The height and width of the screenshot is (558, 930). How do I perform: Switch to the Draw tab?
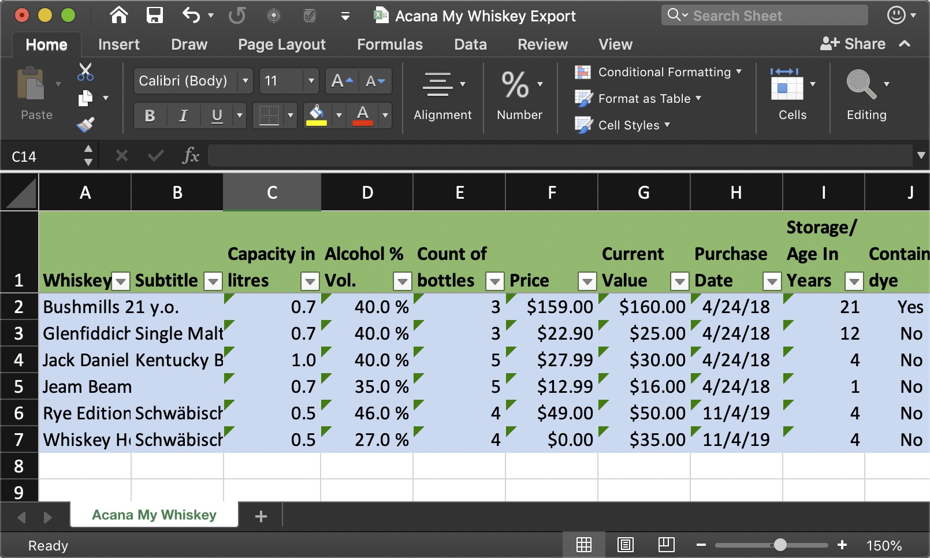tap(189, 44)
